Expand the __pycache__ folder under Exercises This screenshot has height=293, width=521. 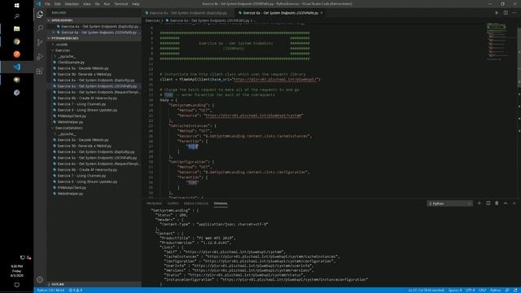[67, 56]
